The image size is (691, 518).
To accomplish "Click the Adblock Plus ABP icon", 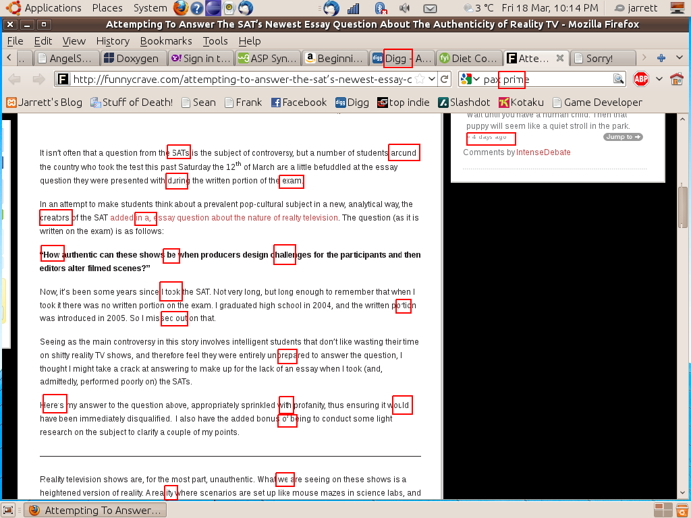I will [x=640, y=79].
